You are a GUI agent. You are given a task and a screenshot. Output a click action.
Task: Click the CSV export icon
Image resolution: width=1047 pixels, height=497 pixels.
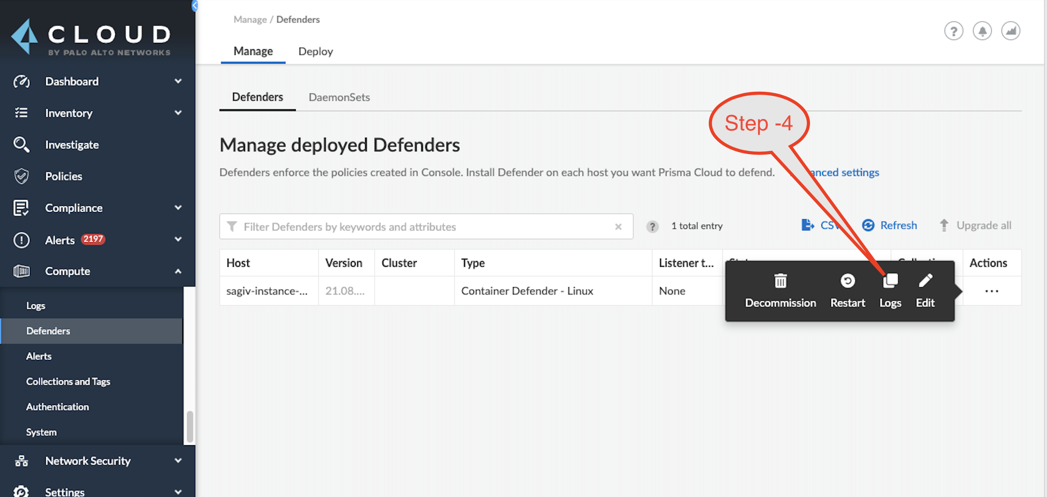[807, 225]
